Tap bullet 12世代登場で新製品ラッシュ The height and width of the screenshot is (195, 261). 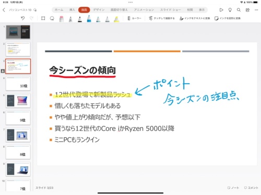(92, 95)
